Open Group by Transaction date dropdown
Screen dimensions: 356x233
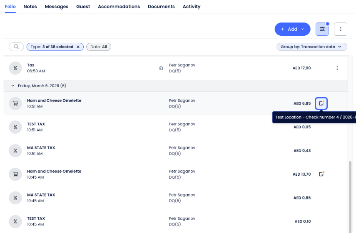(311, 47)
